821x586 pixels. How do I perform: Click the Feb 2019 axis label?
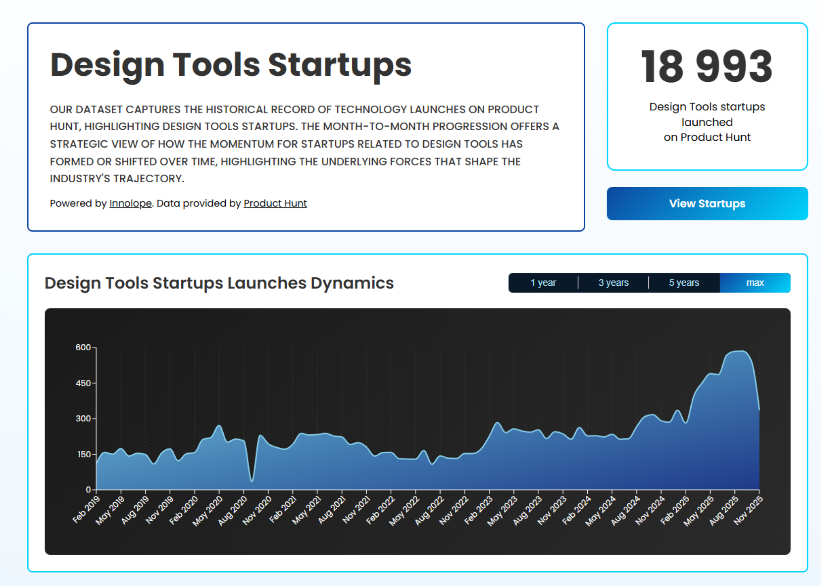click(x=86, y=509)
